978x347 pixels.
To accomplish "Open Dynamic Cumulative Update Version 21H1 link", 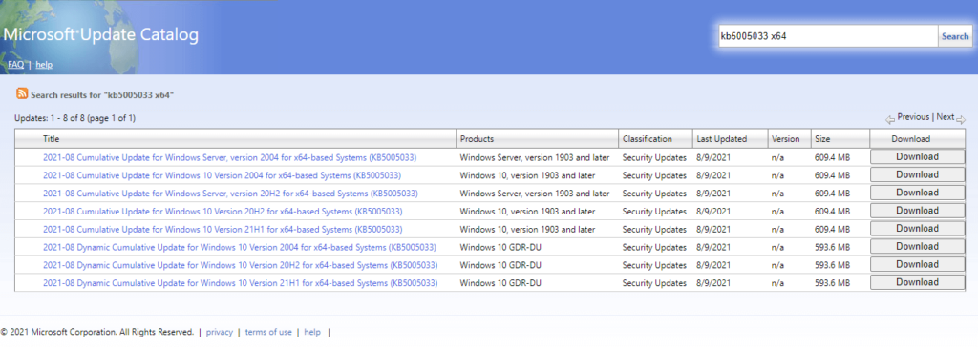I will tap(240, 283).
